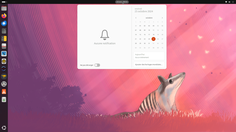
Task: Select day 21 in the calendar
Action: (x=136, y=39)
